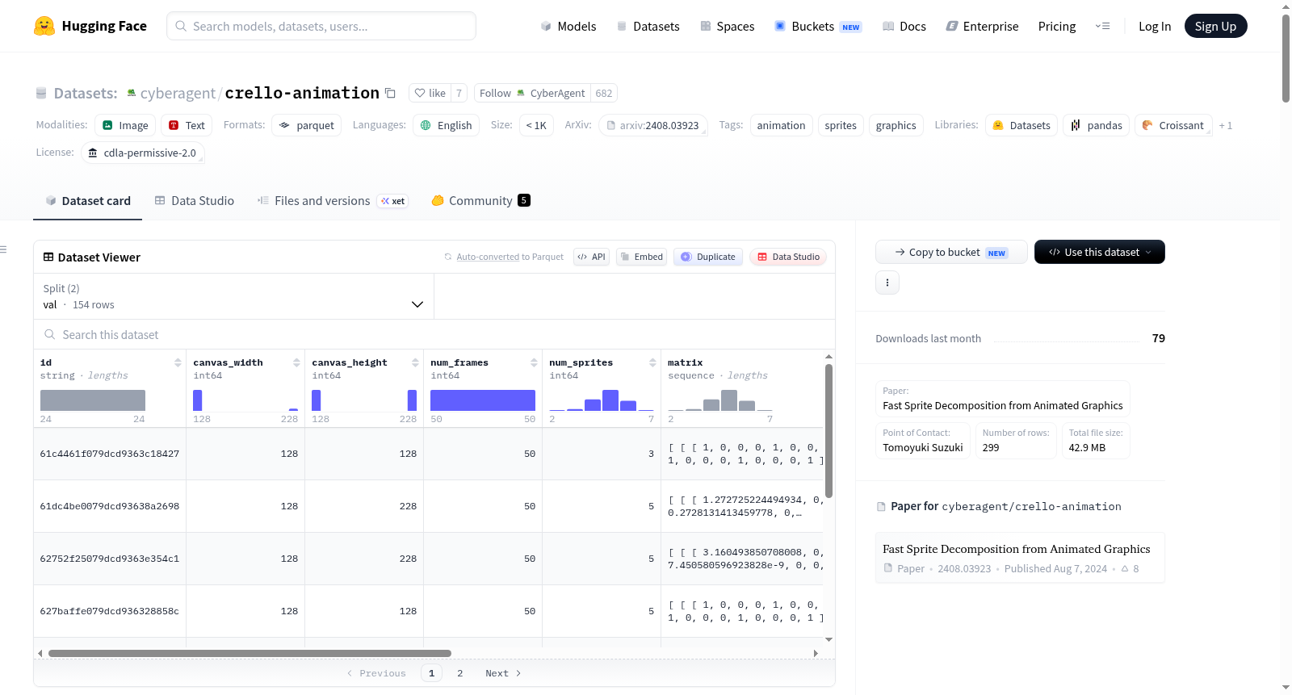The width and height of the screenshot is (1292, 695).
Task: View the Pricing page
Action: pos(1057,26)
